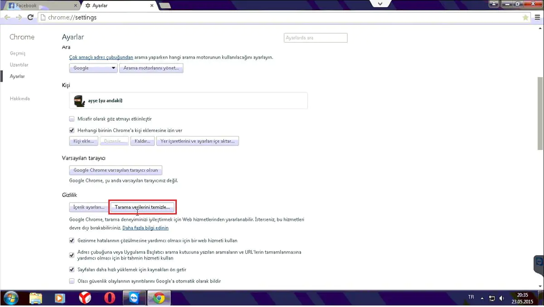Uncheck 'Herhangi birinin Chrome'a kişi eklemesine izin ver'
Image resolution: width=544 pixels, height=307 pixels.
72,130
